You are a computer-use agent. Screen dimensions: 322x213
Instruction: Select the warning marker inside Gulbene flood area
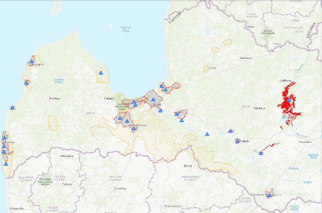(x=289, y=99)
